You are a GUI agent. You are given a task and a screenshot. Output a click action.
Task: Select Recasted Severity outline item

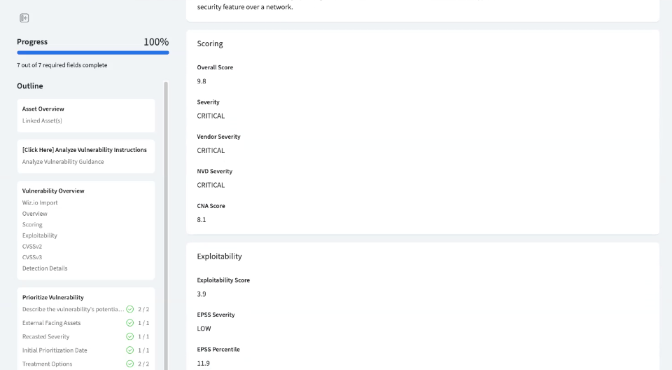click(46, 336)
